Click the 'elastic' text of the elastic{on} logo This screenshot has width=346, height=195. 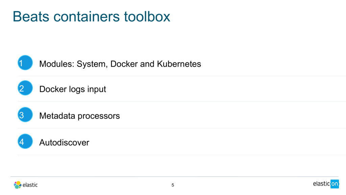tap(321, 184)
